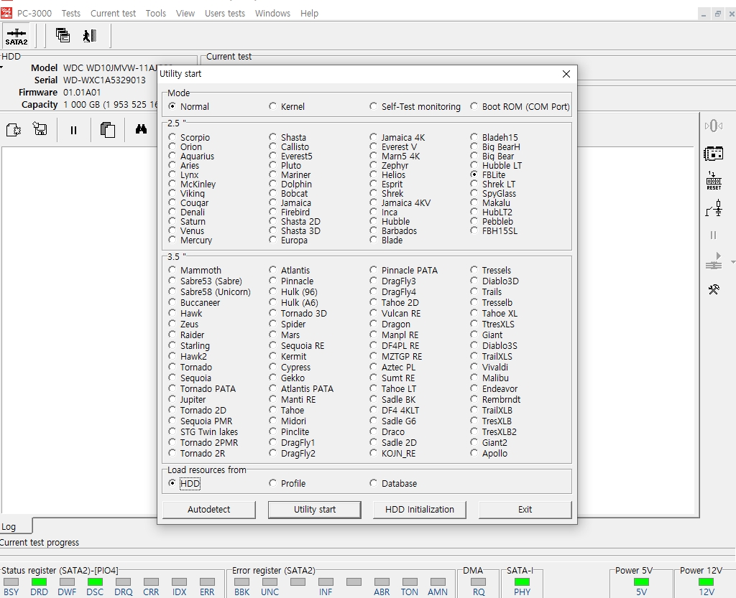
Task: Click the SATA2 port selector icon
Action: 17,36
